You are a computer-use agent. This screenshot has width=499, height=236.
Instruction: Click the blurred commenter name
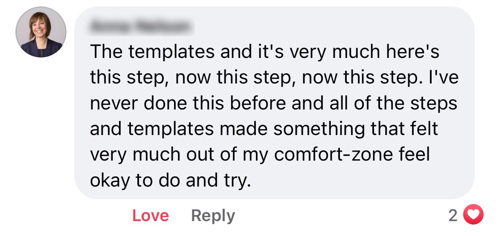pos(140,27)
